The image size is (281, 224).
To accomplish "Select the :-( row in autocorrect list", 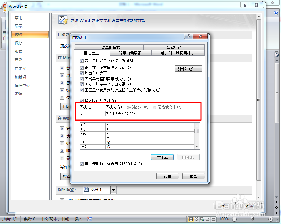I will coord(137,147).
